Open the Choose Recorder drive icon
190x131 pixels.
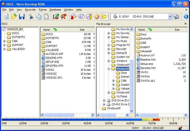(x=176, y=16)
